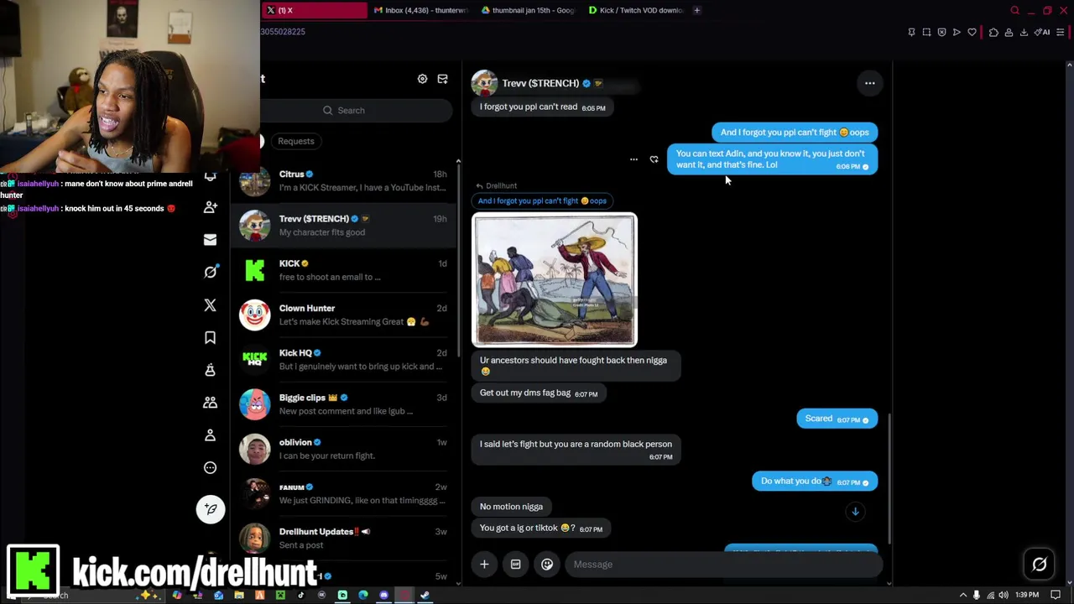Open Discord from the taskbar
This screenshot has height=604, width=1074.
[383, 596]
